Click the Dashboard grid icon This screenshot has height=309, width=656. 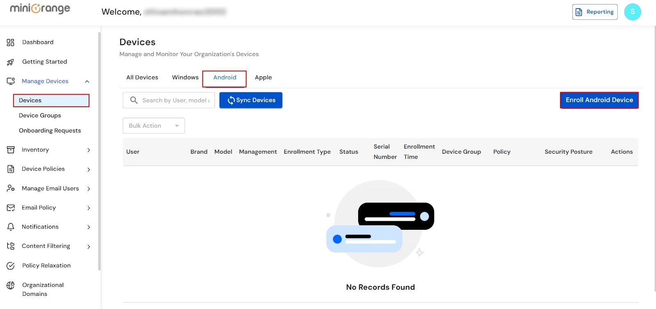pos(11,42)
